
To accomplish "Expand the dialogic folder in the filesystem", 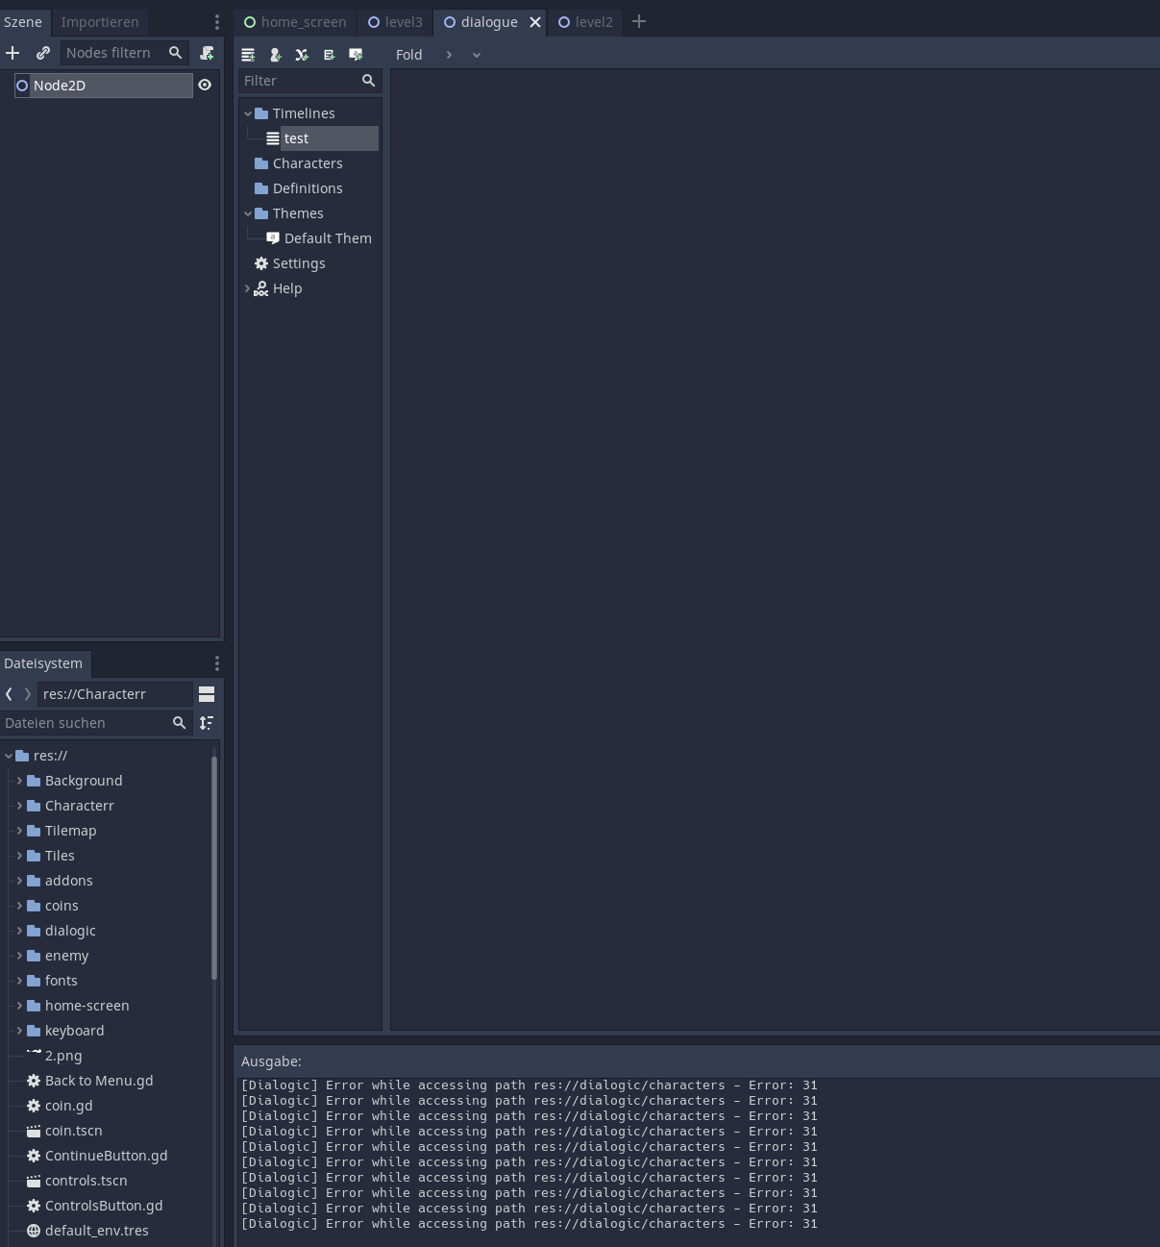I will pos(19,930).
